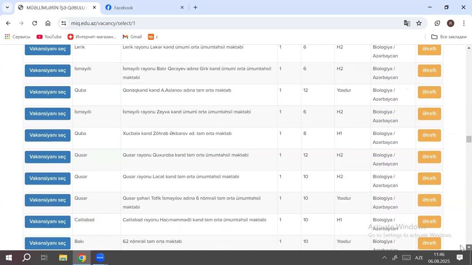
Task: Select vacancy for Lerik Ləkər school
Action: [x=48, y=49]
